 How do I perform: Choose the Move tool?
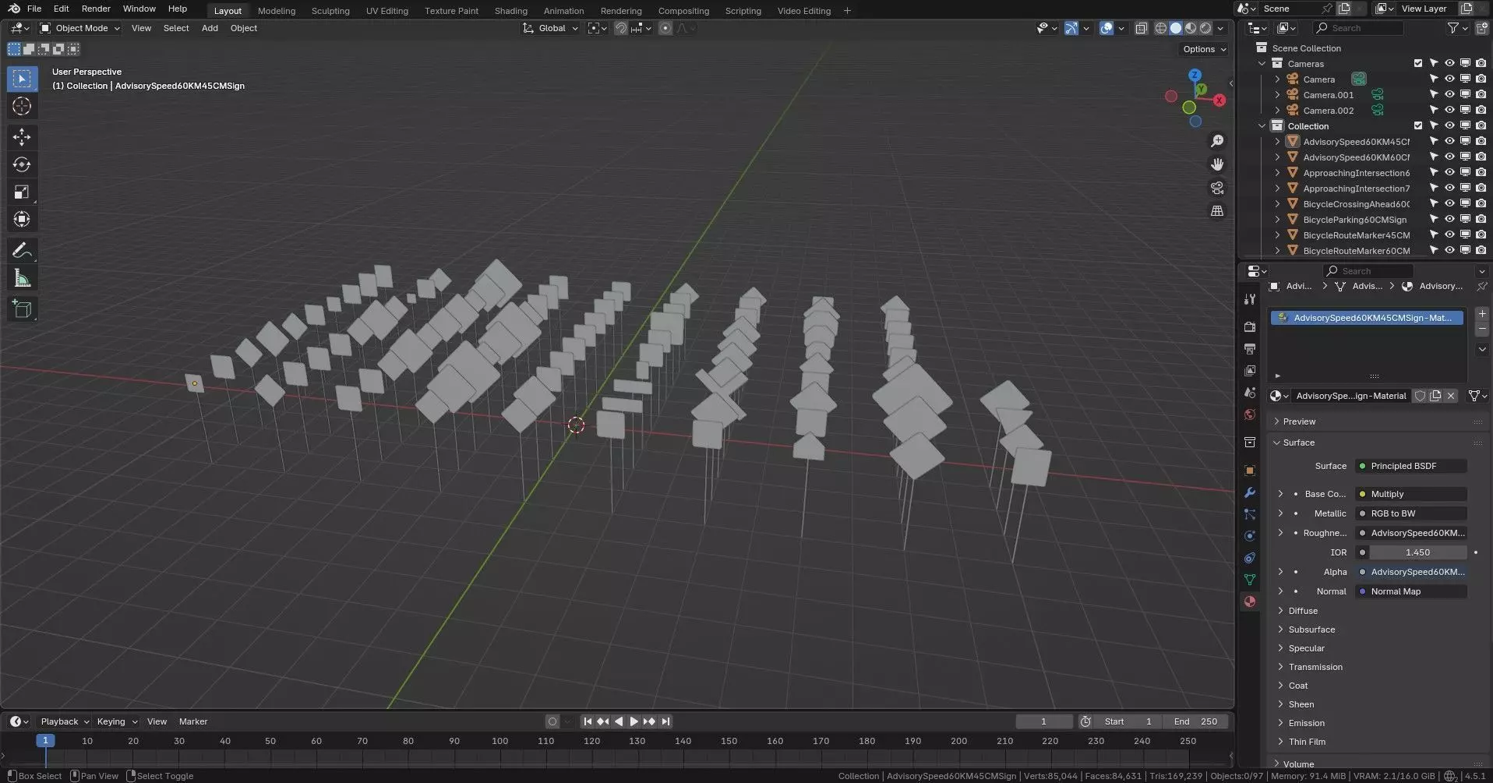coord(22,137)
